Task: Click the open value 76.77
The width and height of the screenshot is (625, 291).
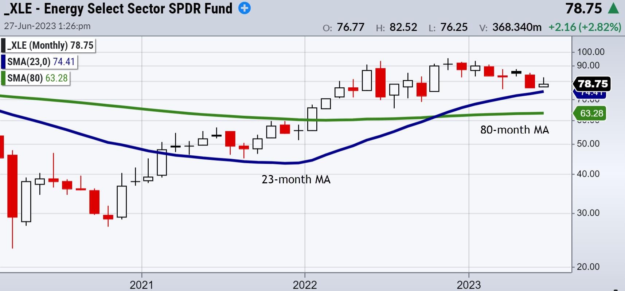Action: point(350,27)
